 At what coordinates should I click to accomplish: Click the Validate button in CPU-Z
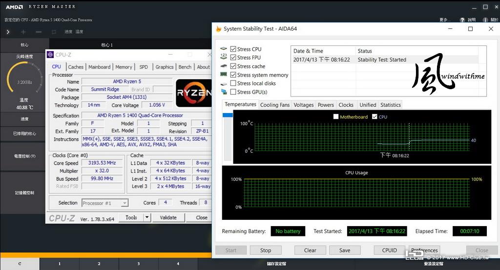(168, 217)
